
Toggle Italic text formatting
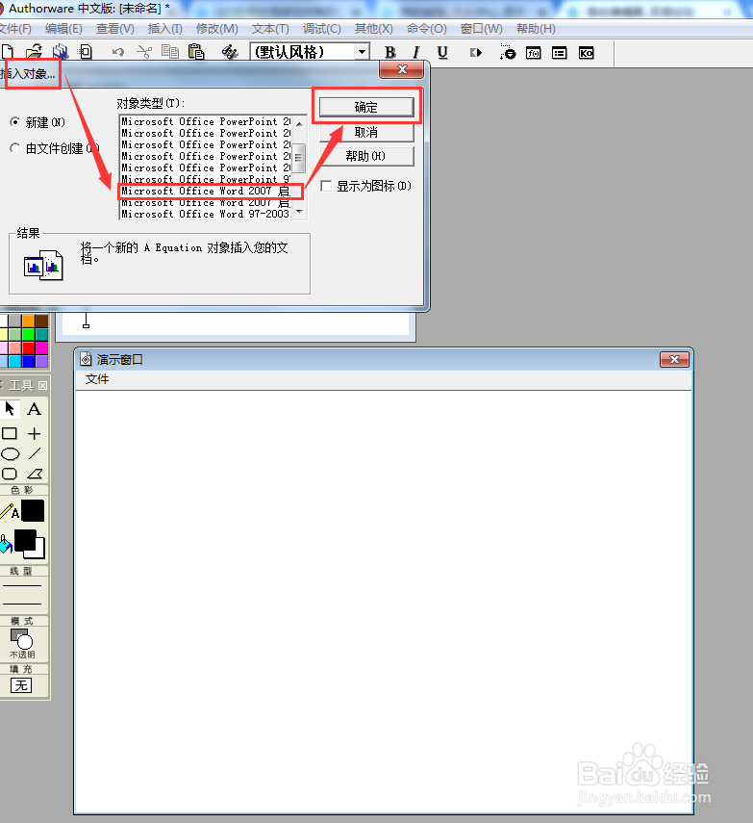point(416,53)
